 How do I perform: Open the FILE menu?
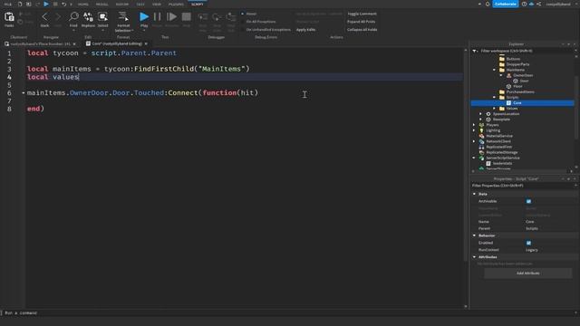(8, 4)
